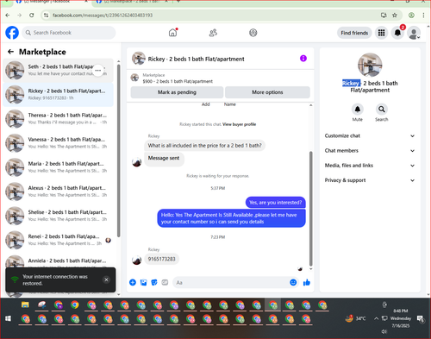Open Maria's 2 beds 1 bath conversation
Viewport: 431px width, 339px height.
coord(58,167)
